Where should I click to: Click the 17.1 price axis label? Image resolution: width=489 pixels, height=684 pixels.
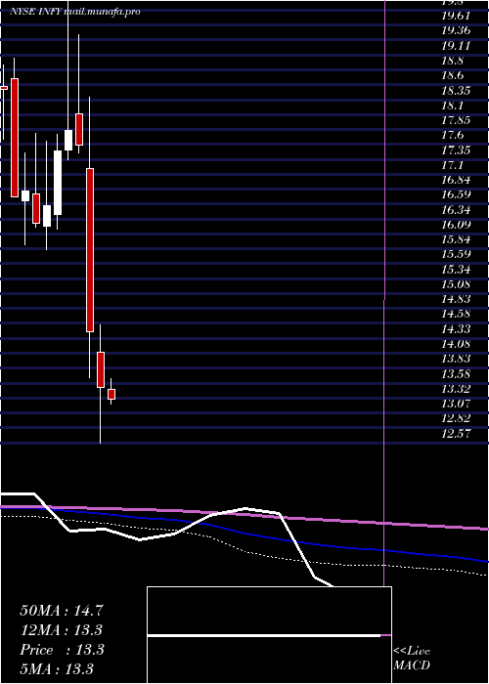452,165
